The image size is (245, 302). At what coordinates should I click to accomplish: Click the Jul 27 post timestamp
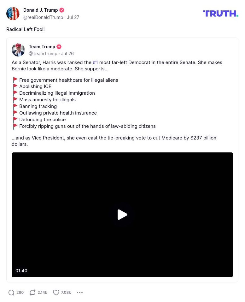coord(73,17)
